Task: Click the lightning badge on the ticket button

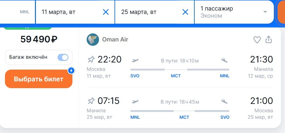Action: (x=71, y=71)
